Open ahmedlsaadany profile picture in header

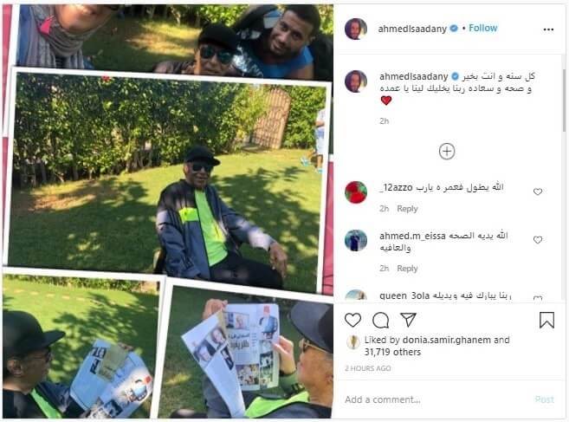[356, 29]
